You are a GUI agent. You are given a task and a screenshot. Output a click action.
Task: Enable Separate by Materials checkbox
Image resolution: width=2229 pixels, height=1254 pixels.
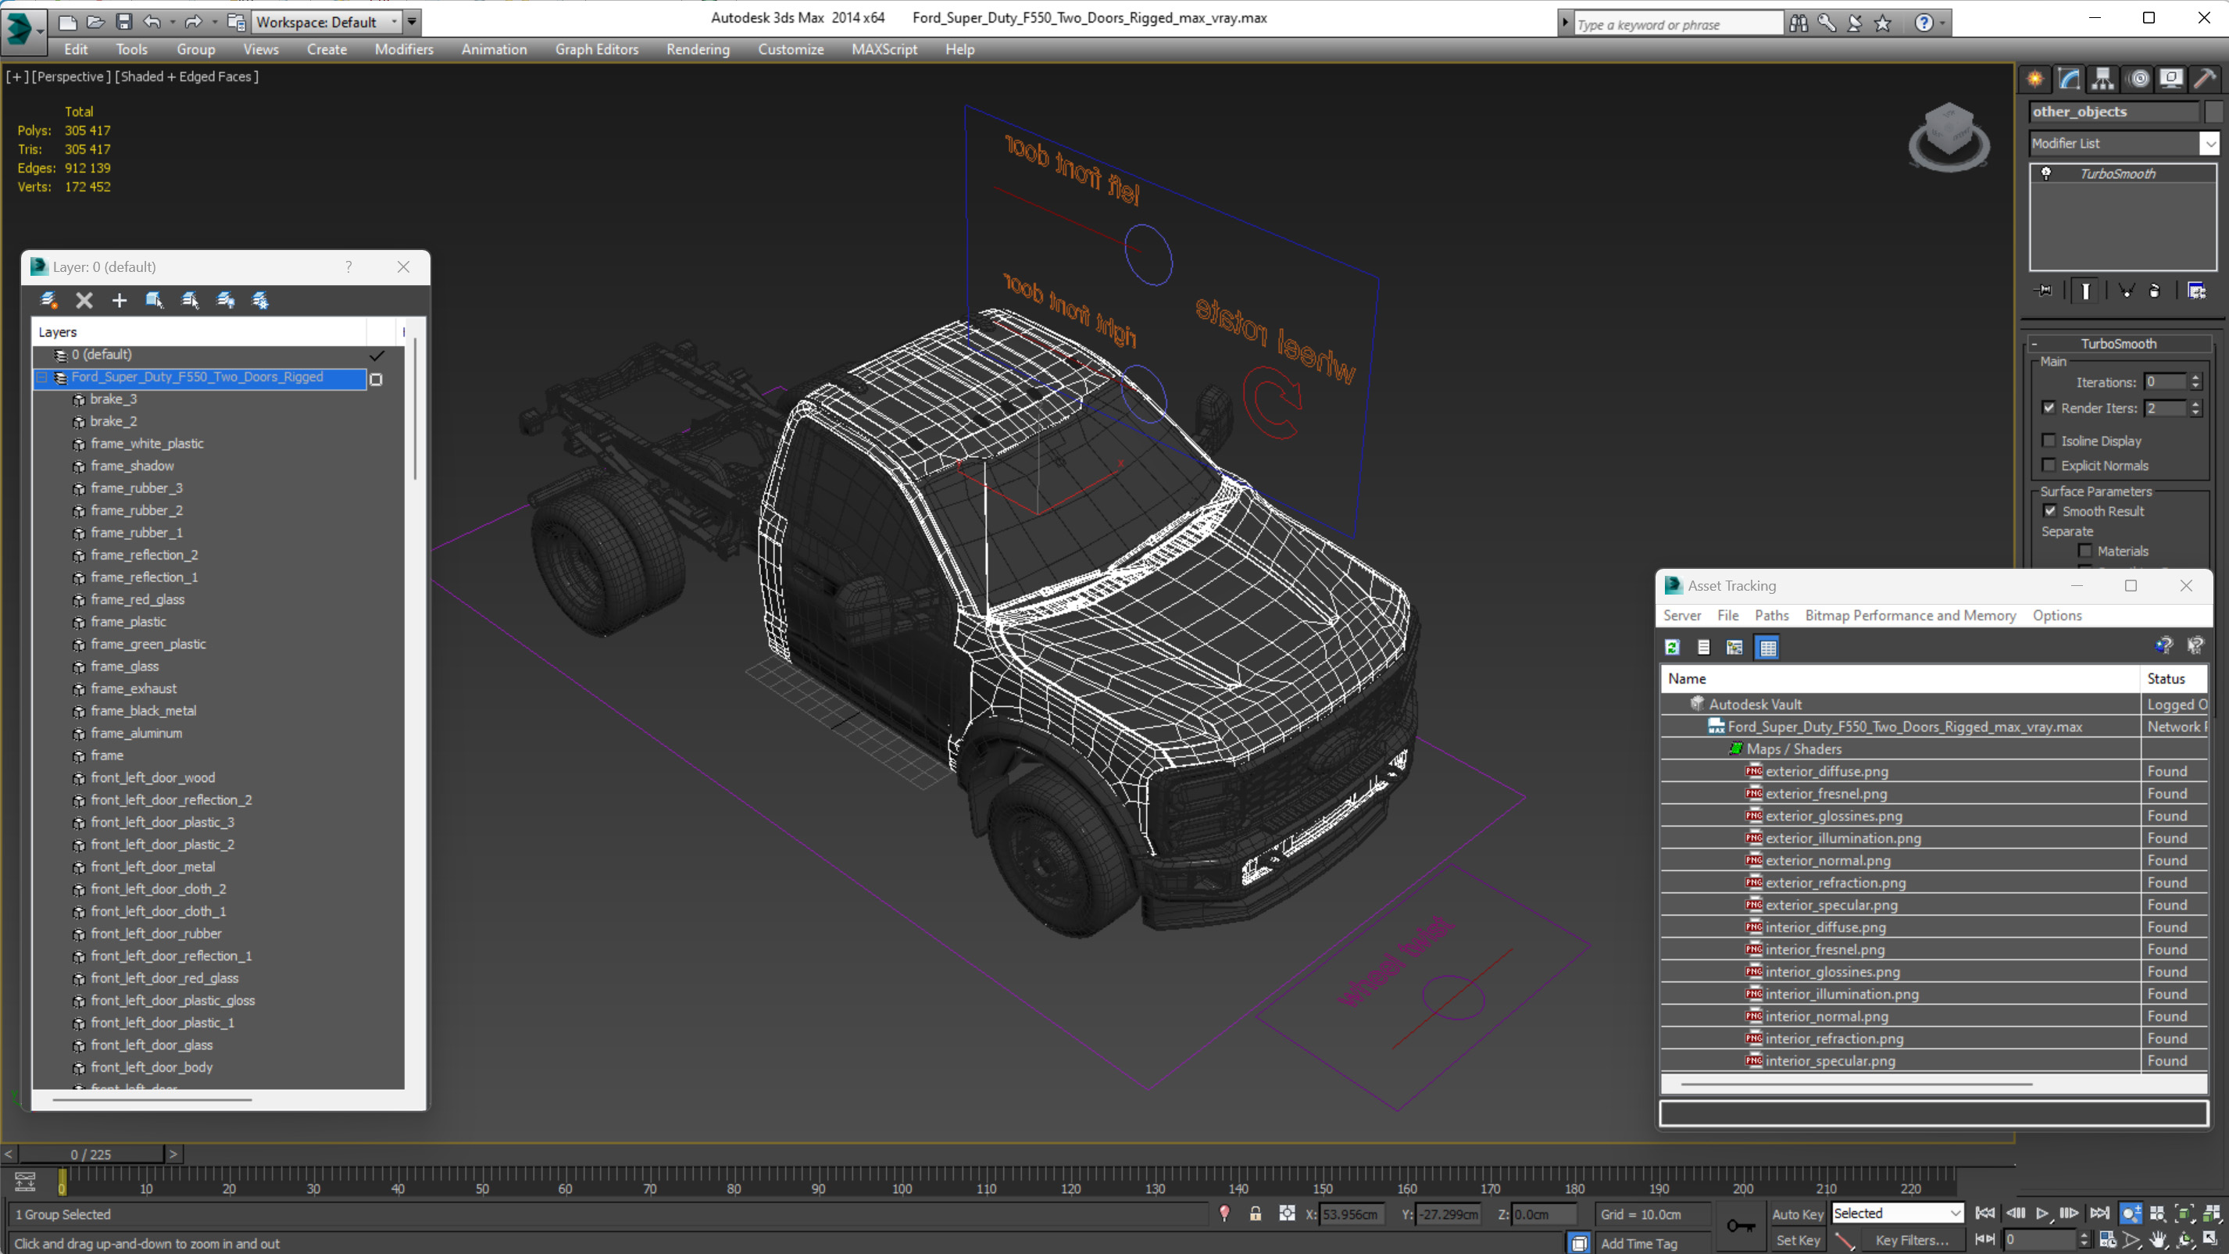point(2085,550)
